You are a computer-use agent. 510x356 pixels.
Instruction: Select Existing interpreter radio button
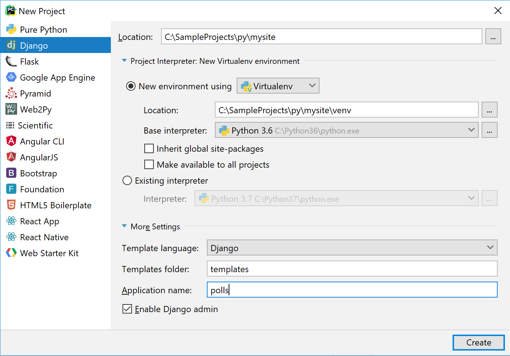point(127,180)
